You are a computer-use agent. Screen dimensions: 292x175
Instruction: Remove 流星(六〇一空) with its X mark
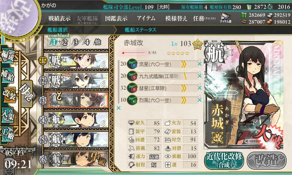click(x=199, y=64)
